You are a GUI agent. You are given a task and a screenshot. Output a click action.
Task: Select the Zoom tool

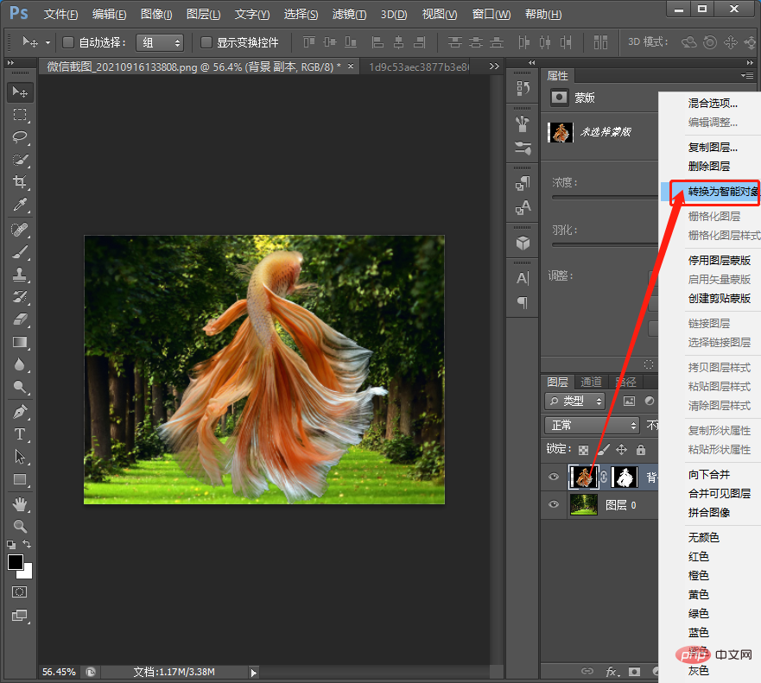(x=20, y=527)
